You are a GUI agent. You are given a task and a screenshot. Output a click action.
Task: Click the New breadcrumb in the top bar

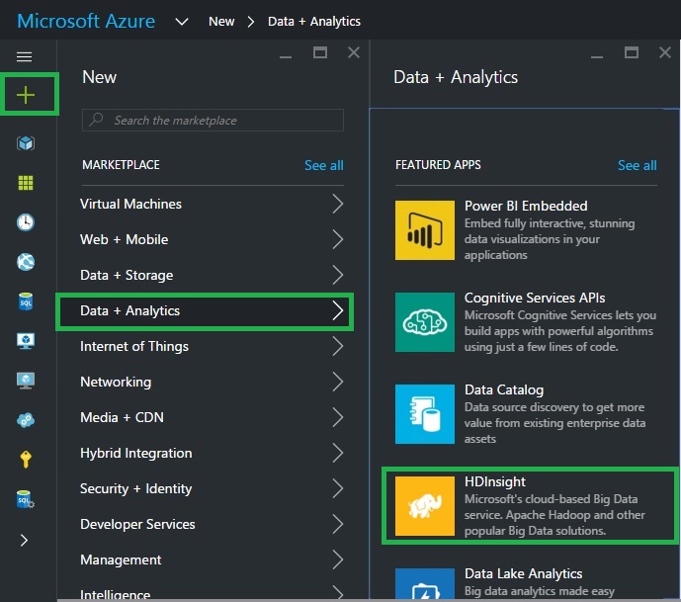(221, 21)
